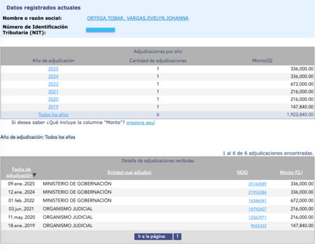Click the Datos registrados actuales heading
The image size is (318, 250).
coord(43,8)
